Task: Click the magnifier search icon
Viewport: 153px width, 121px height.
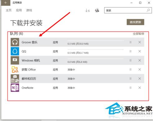Action: [x=148, y=10]
